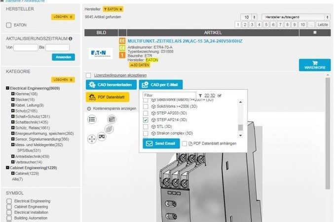
Task: Click the filter funnel icon in format popup
Action: 200,96
